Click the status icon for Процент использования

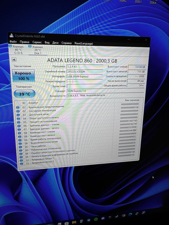19,122
